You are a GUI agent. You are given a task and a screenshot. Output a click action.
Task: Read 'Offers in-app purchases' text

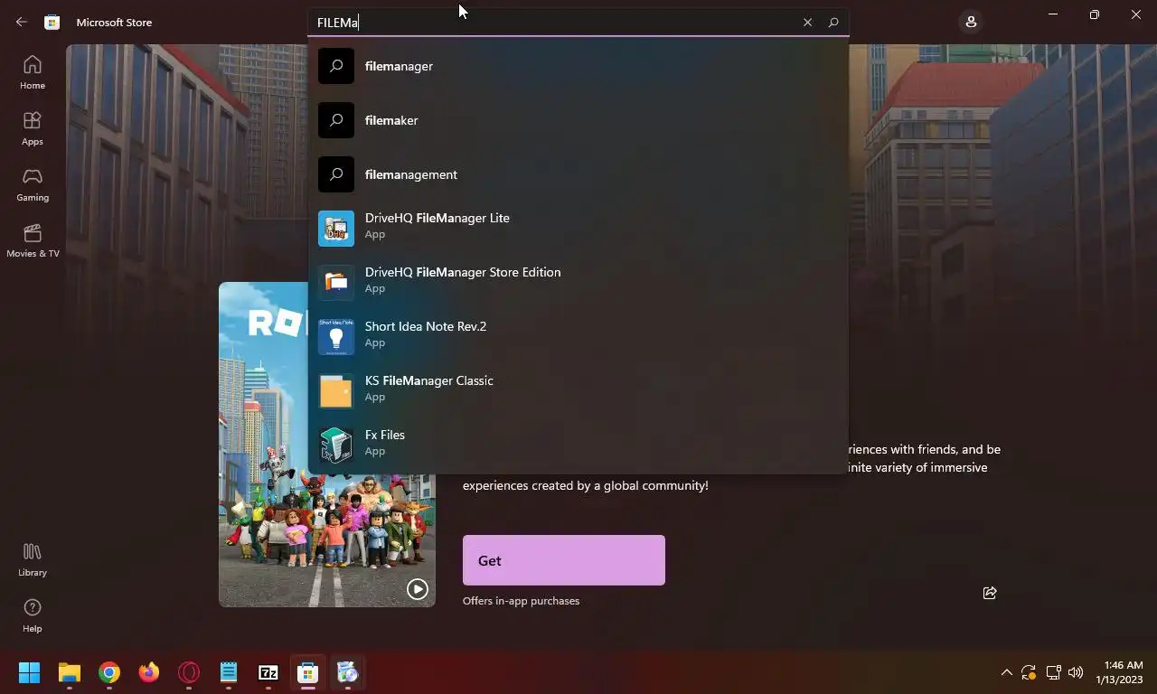(521, 601)
